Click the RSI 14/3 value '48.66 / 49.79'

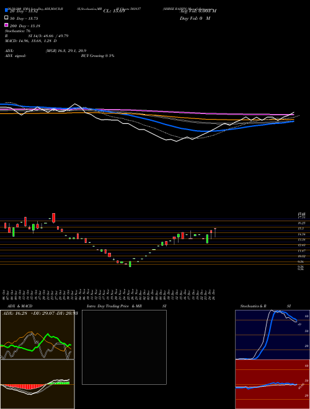[x=56, y=36]
